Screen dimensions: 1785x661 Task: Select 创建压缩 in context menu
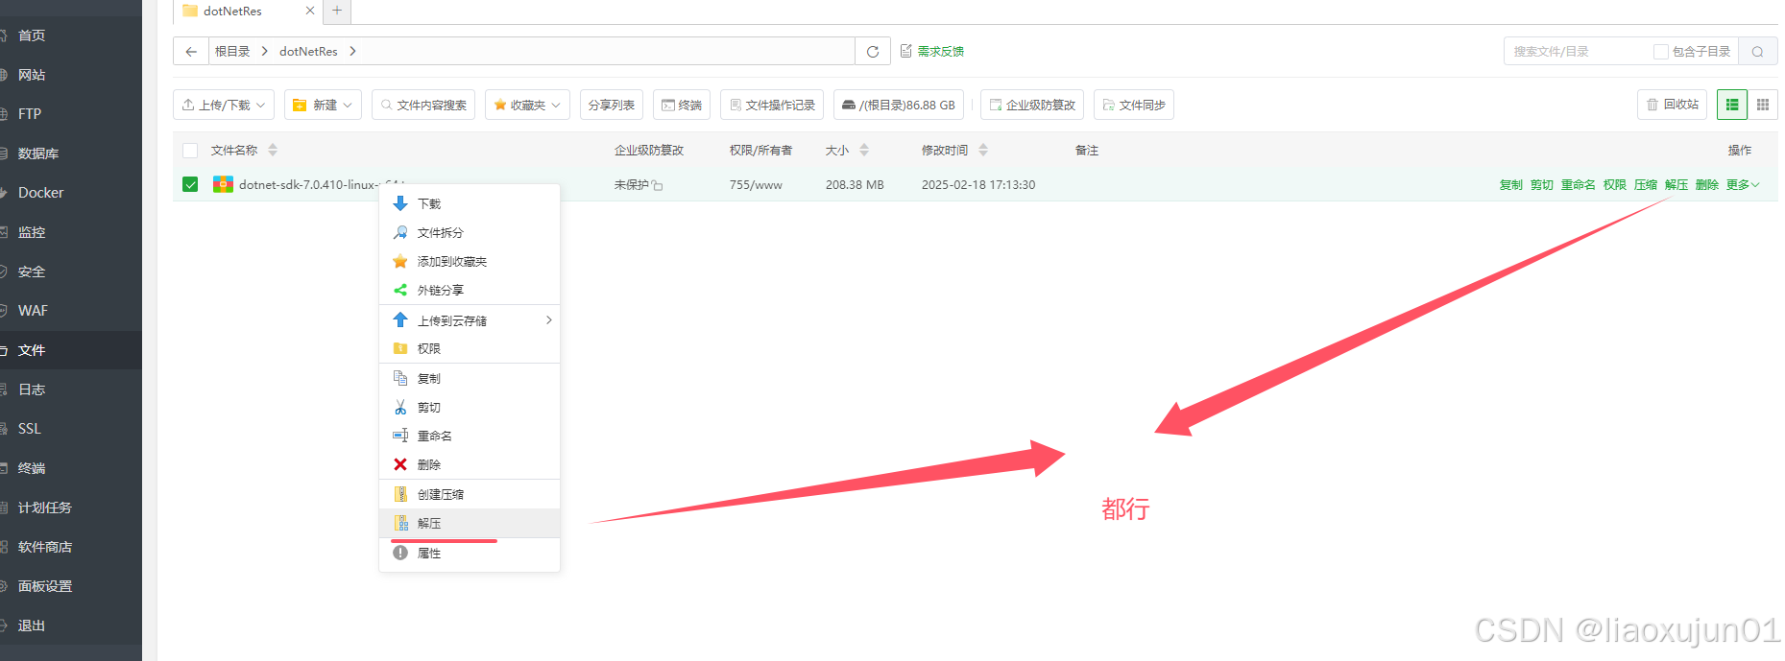coord(470,494)
